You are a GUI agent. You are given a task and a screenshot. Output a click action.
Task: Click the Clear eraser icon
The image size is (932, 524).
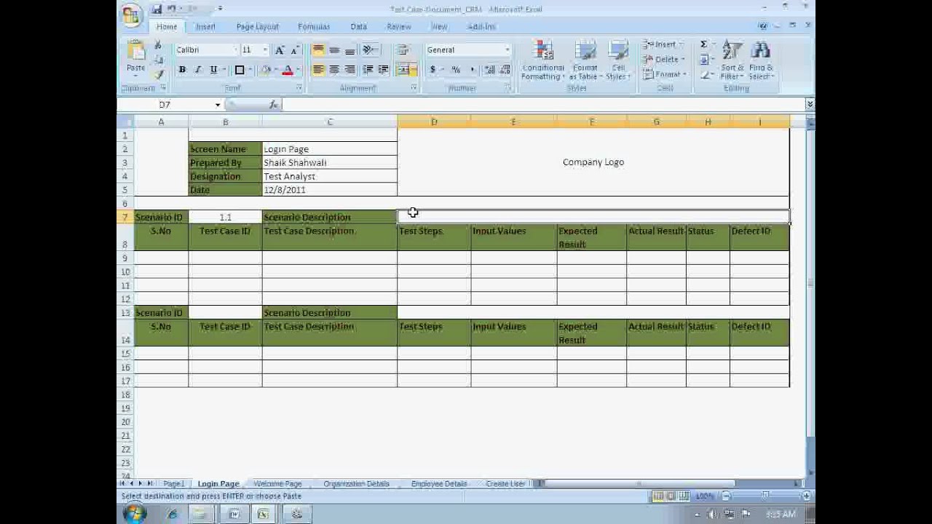705,74
